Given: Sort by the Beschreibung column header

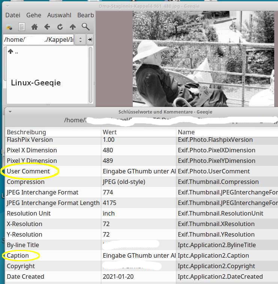Looking at the screenshot, I should pos(53,132).
